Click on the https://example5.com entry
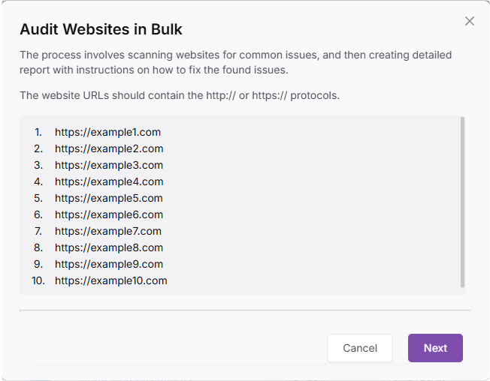The height and width of the screenshot is (381, 490). [x=109, y=198]
